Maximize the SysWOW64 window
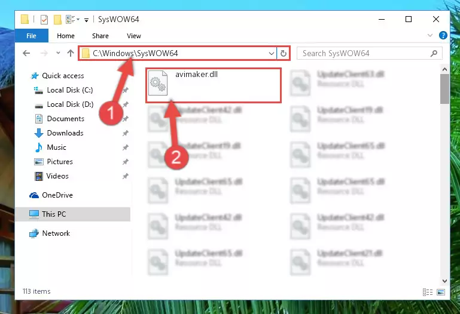Viewport: 460px width, 314px height. pyautogui.click(x=409, y=19)
